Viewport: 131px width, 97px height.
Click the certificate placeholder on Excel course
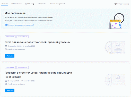pos(115,47)
